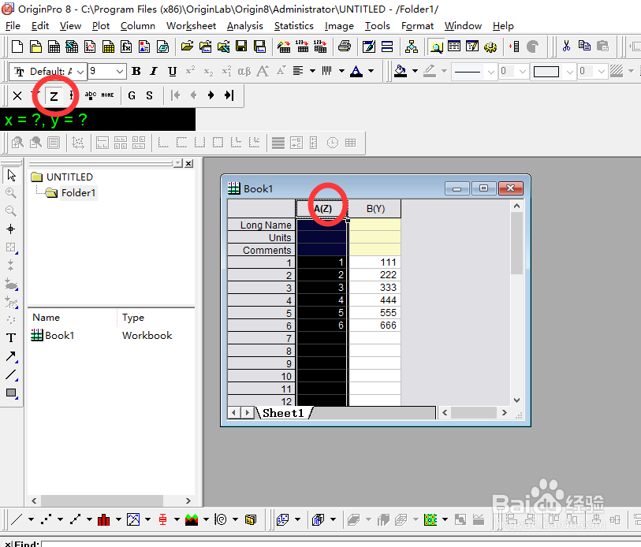The image size is (641, 547).
Task: Select the Zoom In tool
Action: tap(11, 193)
